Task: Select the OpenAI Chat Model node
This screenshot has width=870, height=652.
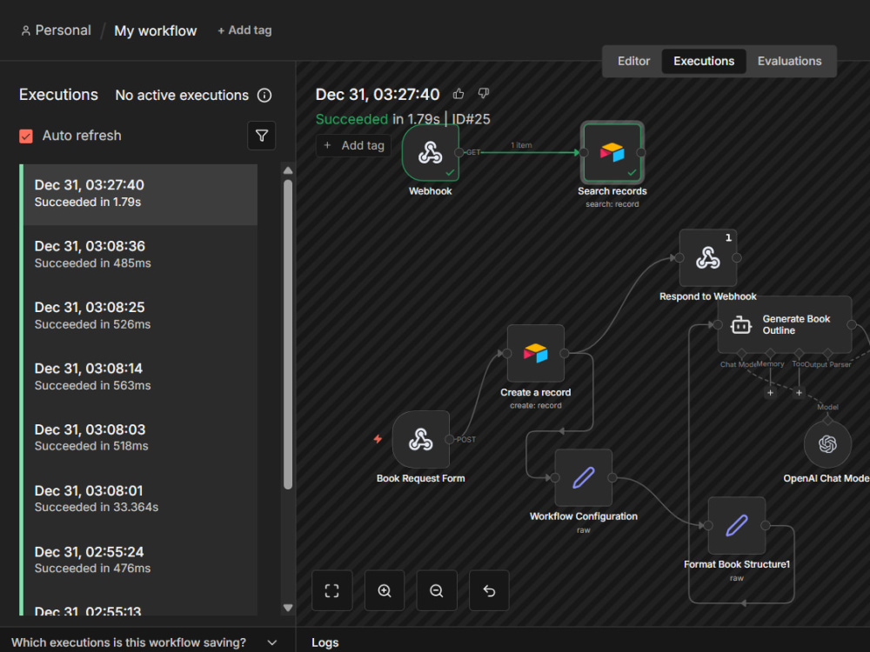Action: [x=827, y=444]
